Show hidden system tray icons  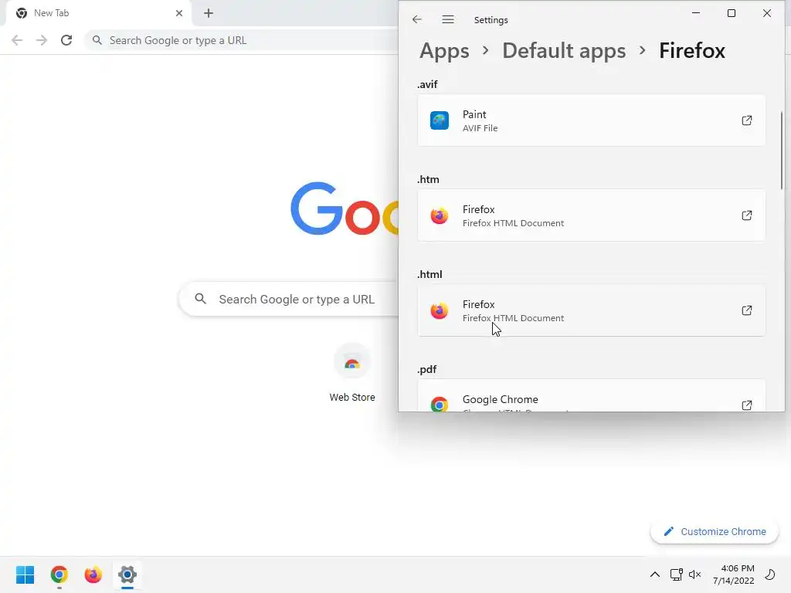tap(654, 574)
